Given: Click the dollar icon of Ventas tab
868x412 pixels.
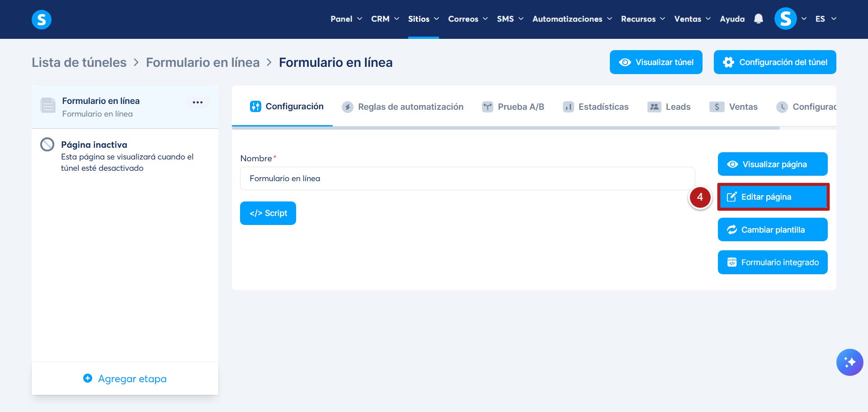Looking at the screenshot, I should tap(717, 107).
